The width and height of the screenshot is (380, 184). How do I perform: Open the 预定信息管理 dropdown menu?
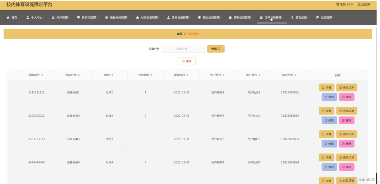pos(221,18)
